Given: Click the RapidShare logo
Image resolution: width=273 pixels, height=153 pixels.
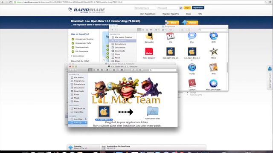Looking at the screenshot, I should coord(87,10).
